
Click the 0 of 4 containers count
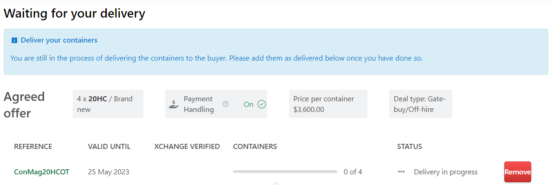pyautogui.click(x=353, y=172)
